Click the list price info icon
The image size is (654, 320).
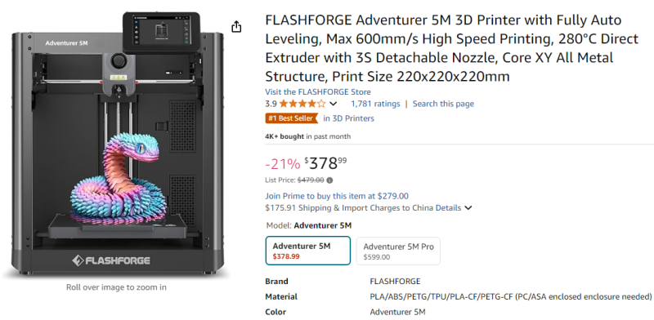pos(329,180)
